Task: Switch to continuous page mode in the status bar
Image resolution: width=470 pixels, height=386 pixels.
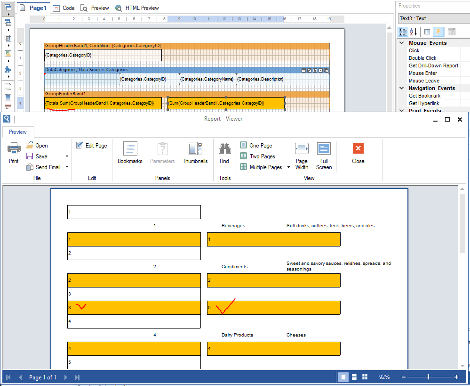Action: (354, 377)
